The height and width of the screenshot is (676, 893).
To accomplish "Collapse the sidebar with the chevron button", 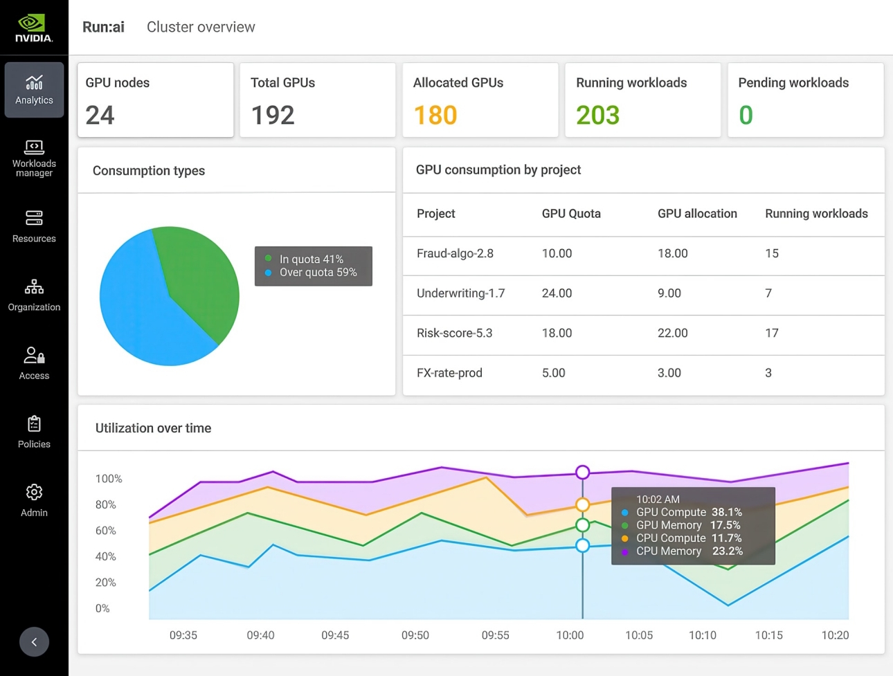I will pos(34,642).
